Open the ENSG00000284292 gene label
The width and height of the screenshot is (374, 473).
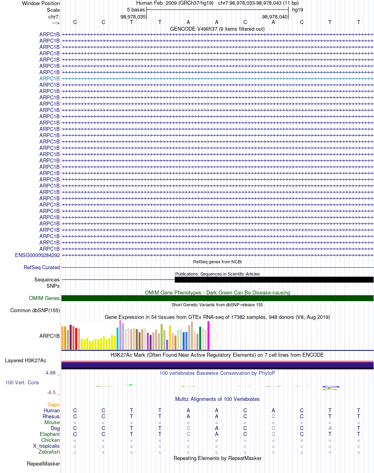[x=37, y=255]
